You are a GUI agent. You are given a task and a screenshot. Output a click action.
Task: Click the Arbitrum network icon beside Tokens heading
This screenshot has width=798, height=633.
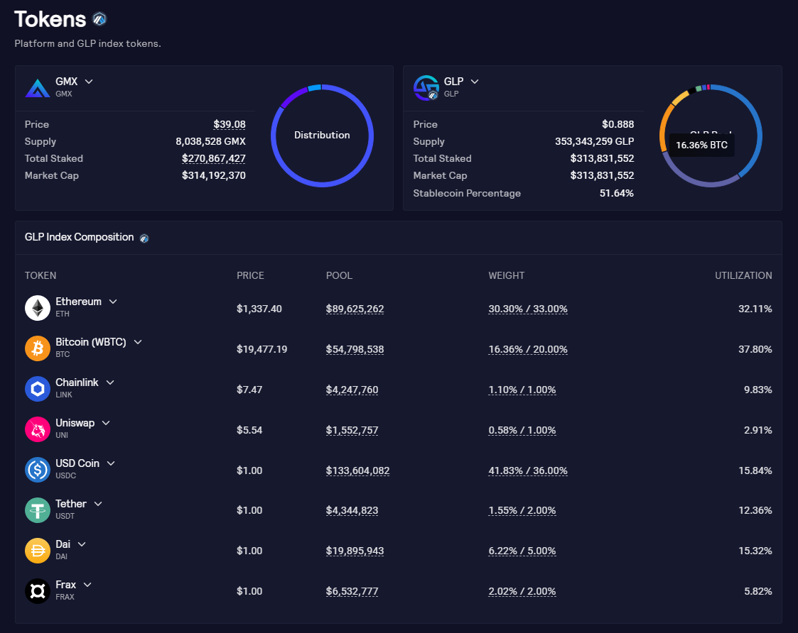99,19
